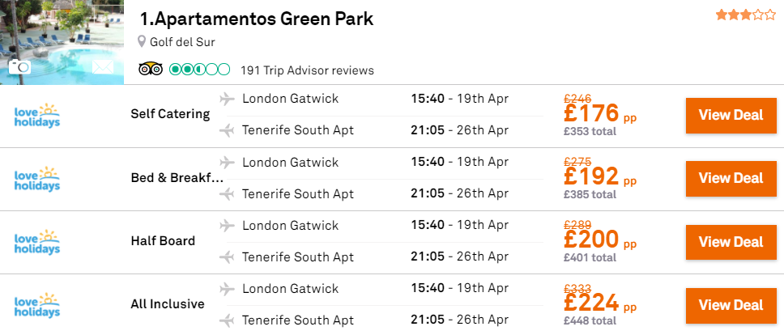Click the hotel star rating icons
The height and width of the screenshot is (335, 784).
click(745, 15)
